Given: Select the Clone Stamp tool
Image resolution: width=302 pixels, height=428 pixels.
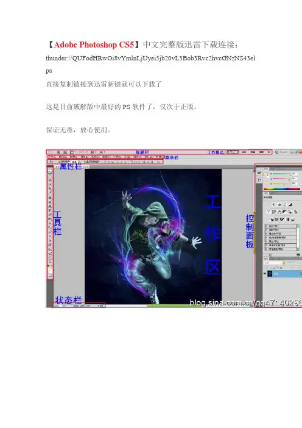Looking at the screenshot, I should 50,205.
